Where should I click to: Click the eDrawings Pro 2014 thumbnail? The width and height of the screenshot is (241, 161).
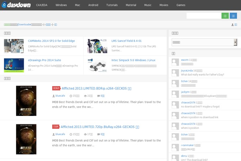tap(14, 65)
